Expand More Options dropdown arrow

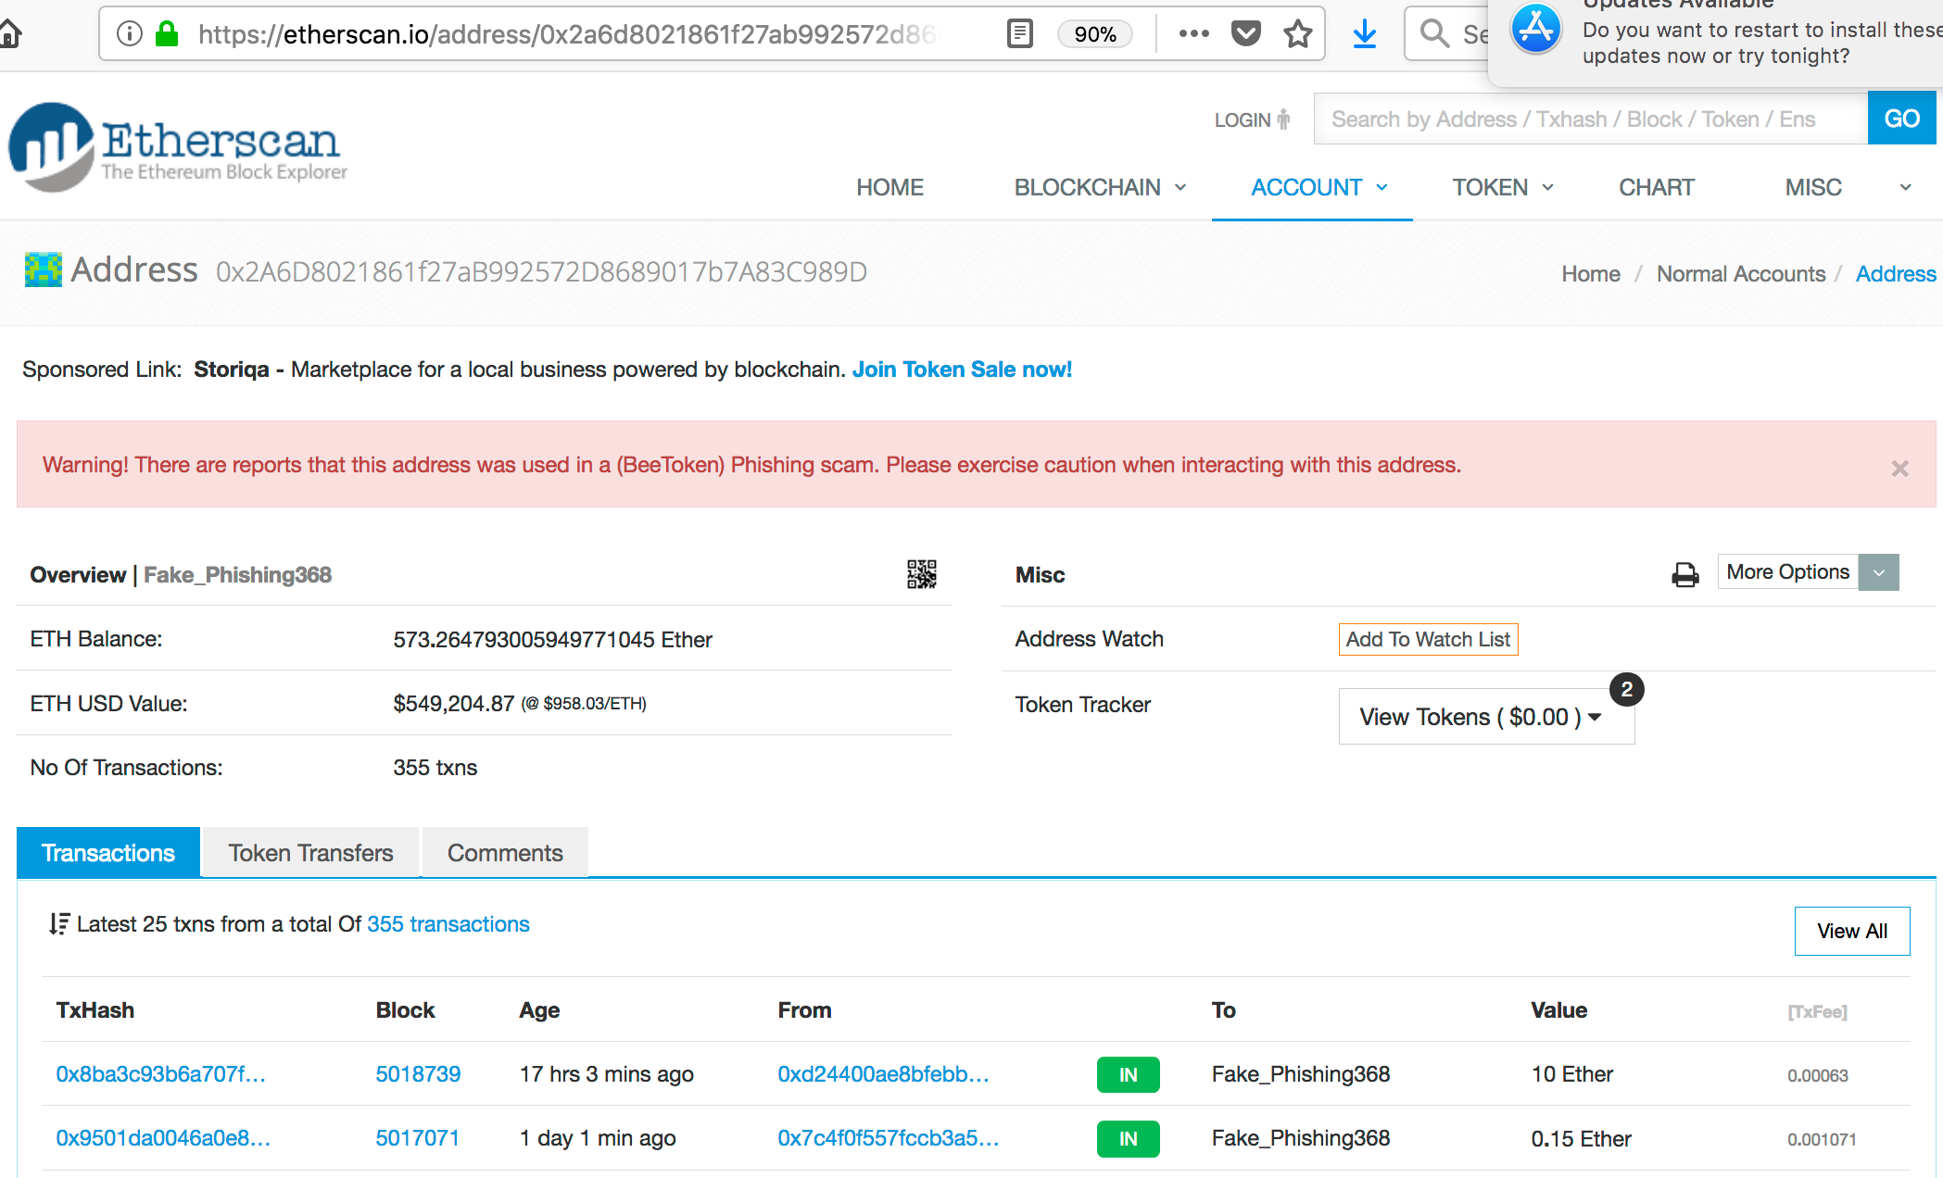pyautogui.click(x=1879, y=572)
